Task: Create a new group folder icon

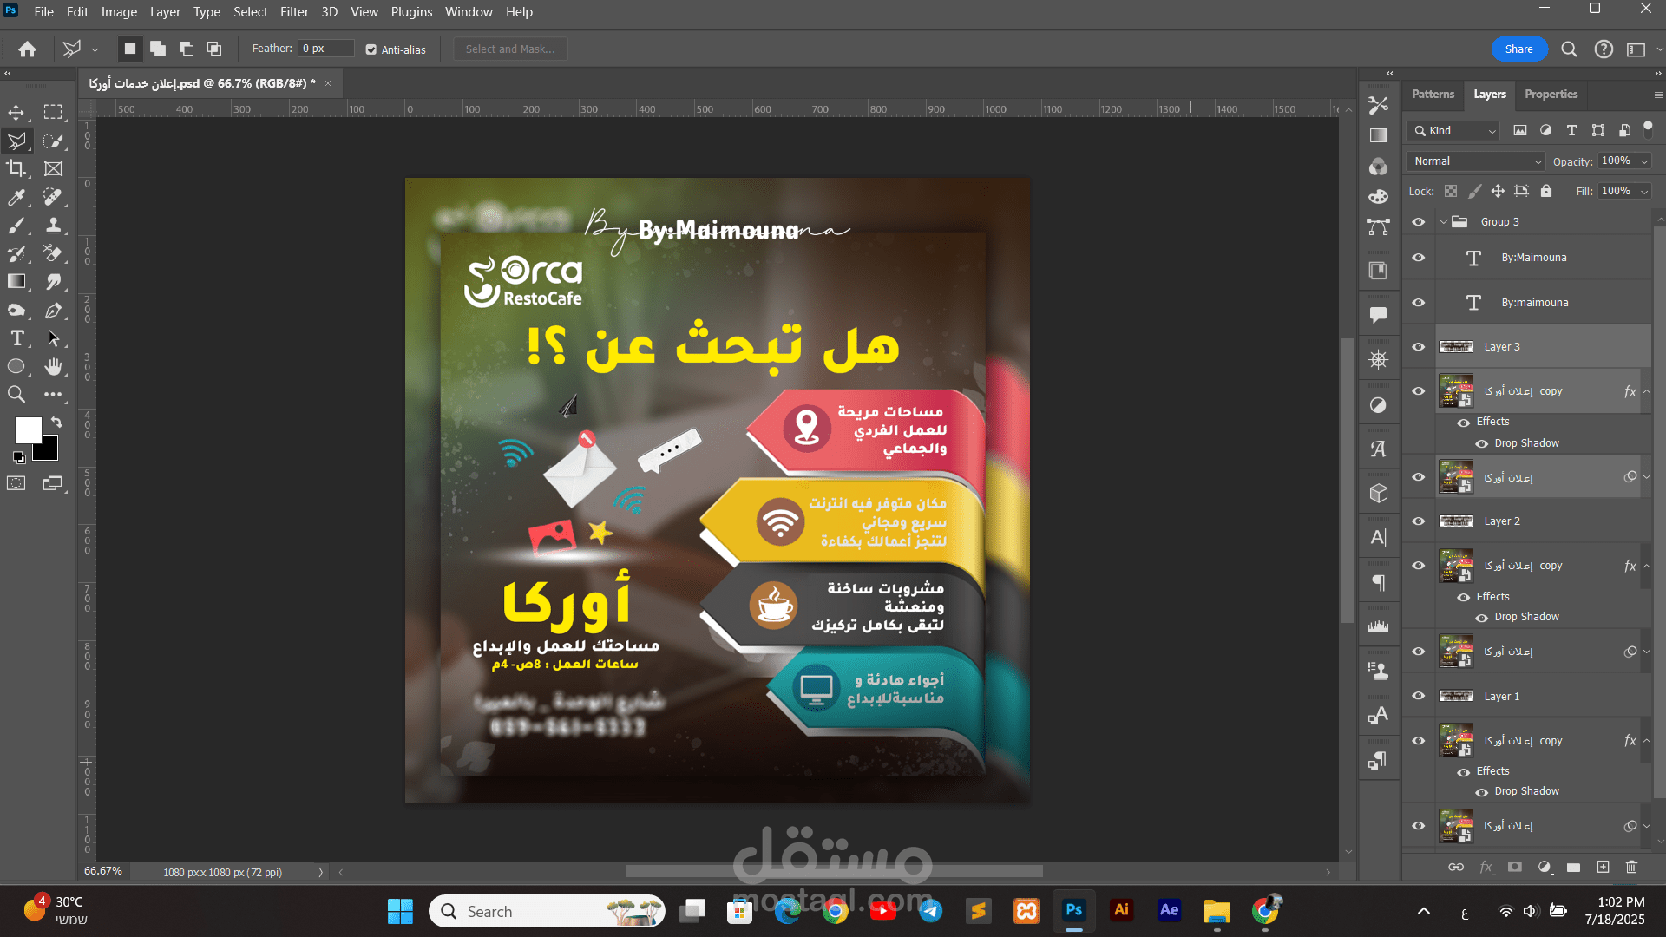Action: tap(1573, 867)
